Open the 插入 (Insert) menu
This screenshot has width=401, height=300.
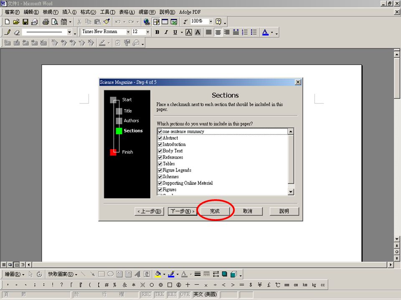[69, 12]
